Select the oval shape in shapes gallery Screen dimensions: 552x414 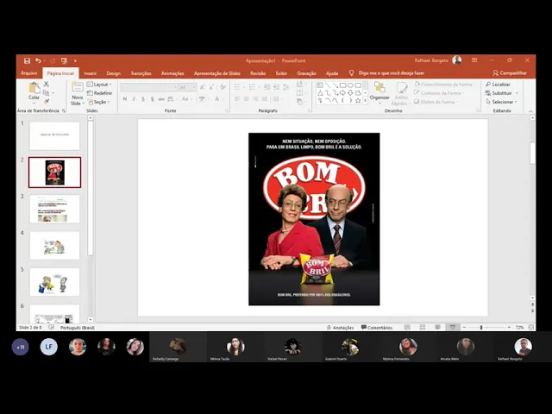click(351, 85)
